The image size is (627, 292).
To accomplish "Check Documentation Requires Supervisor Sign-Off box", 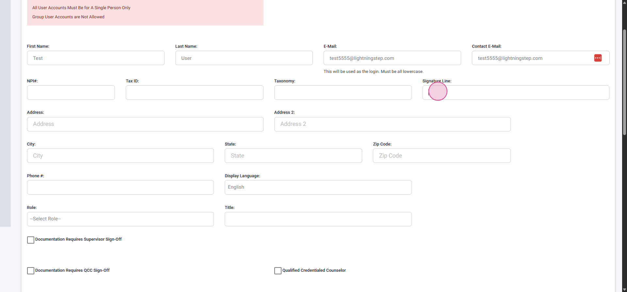I will pos(31,240).
